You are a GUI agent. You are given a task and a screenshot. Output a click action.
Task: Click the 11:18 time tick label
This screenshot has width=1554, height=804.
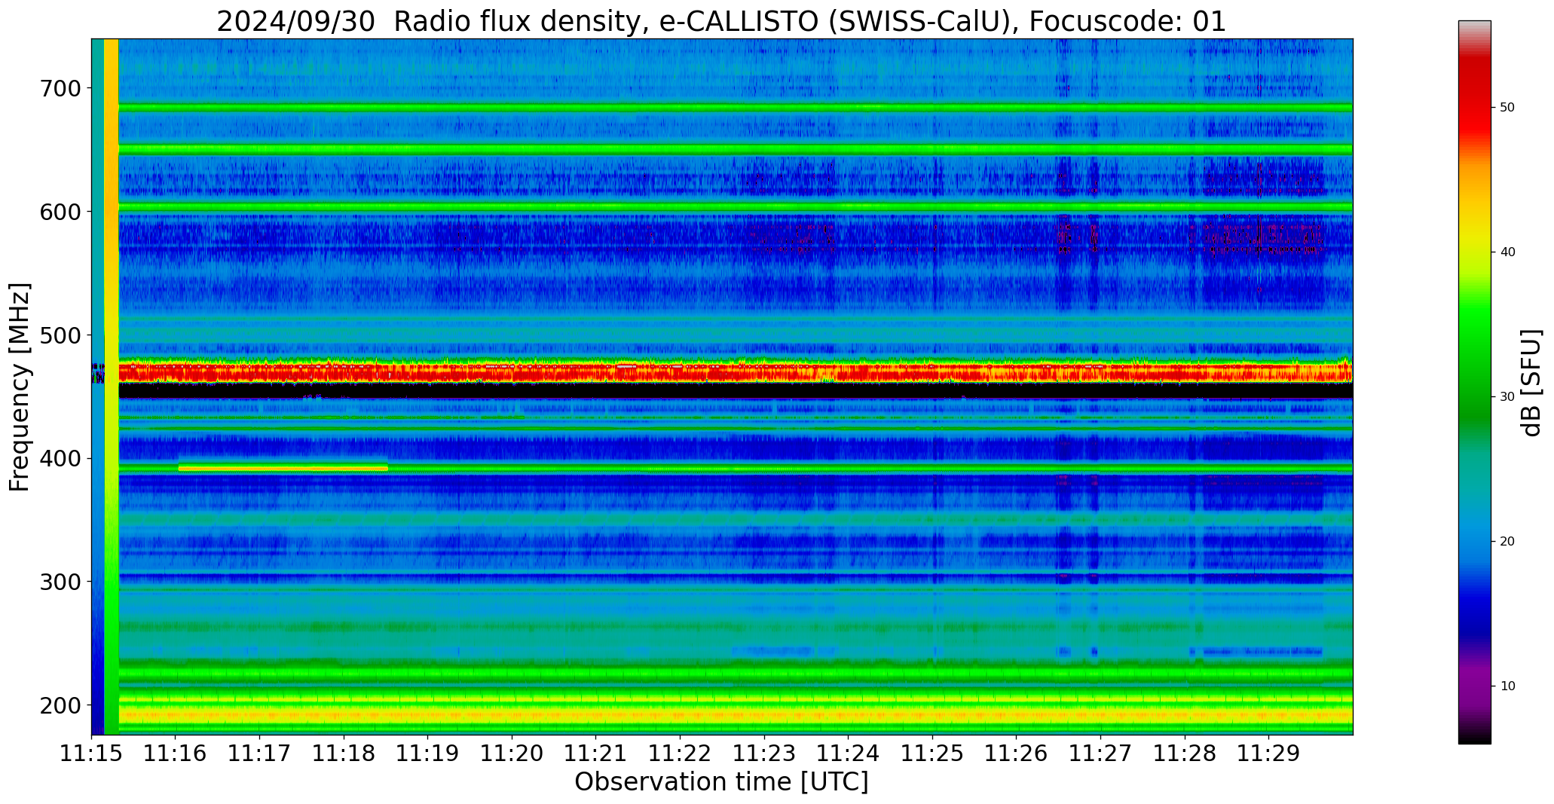coord(344,754)
